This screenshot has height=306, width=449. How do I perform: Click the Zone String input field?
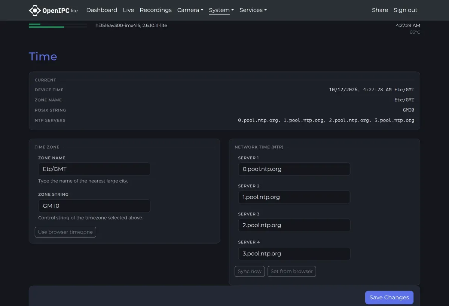(x=94, y=206)
